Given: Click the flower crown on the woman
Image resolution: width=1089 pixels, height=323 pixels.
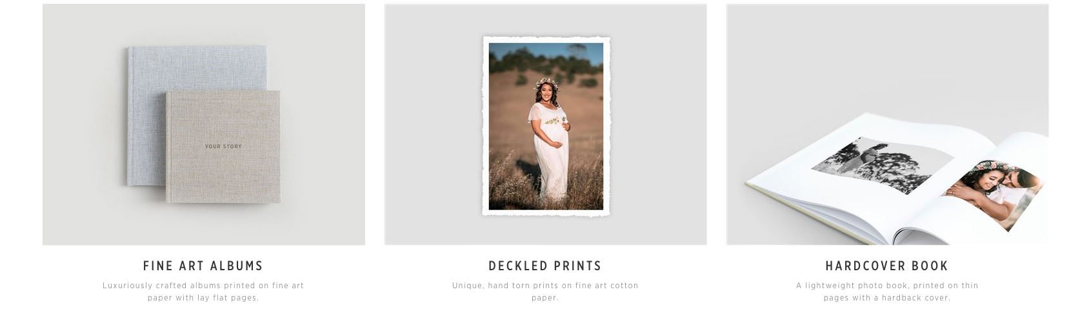Looking at the screenshot, I should pos(546,82).
